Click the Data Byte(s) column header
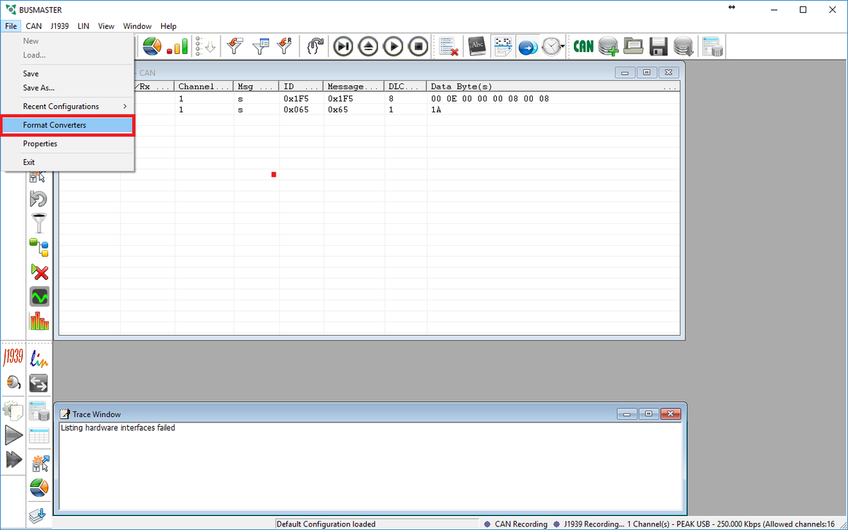Screen dimensions: 848x530 pos(553,86)
